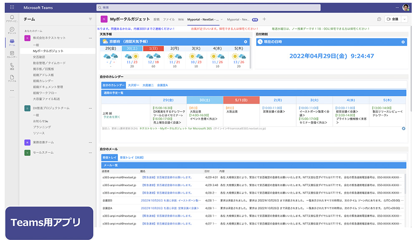
Task: Click the セールスチーム team avatar
Action: (x=28, y=152)
